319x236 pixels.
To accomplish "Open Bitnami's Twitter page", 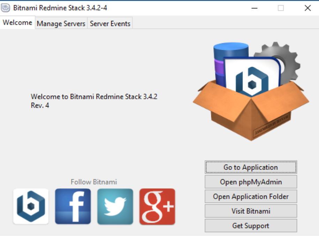I will pyautogui.click(x=115, y=206).
